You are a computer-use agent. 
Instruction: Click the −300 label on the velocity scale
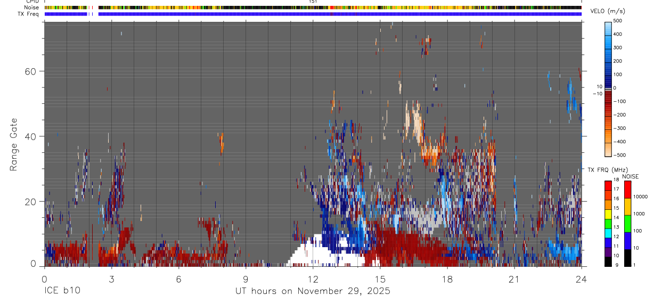coord(619,128)
